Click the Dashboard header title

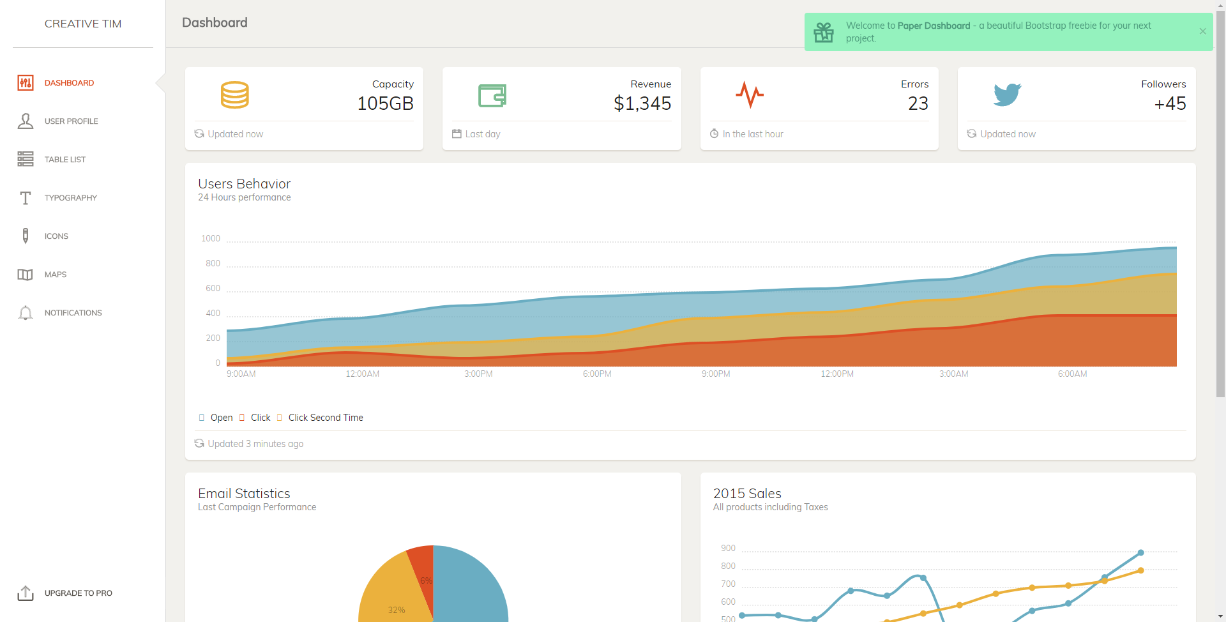pyautogui.click(x=215, y=22)
